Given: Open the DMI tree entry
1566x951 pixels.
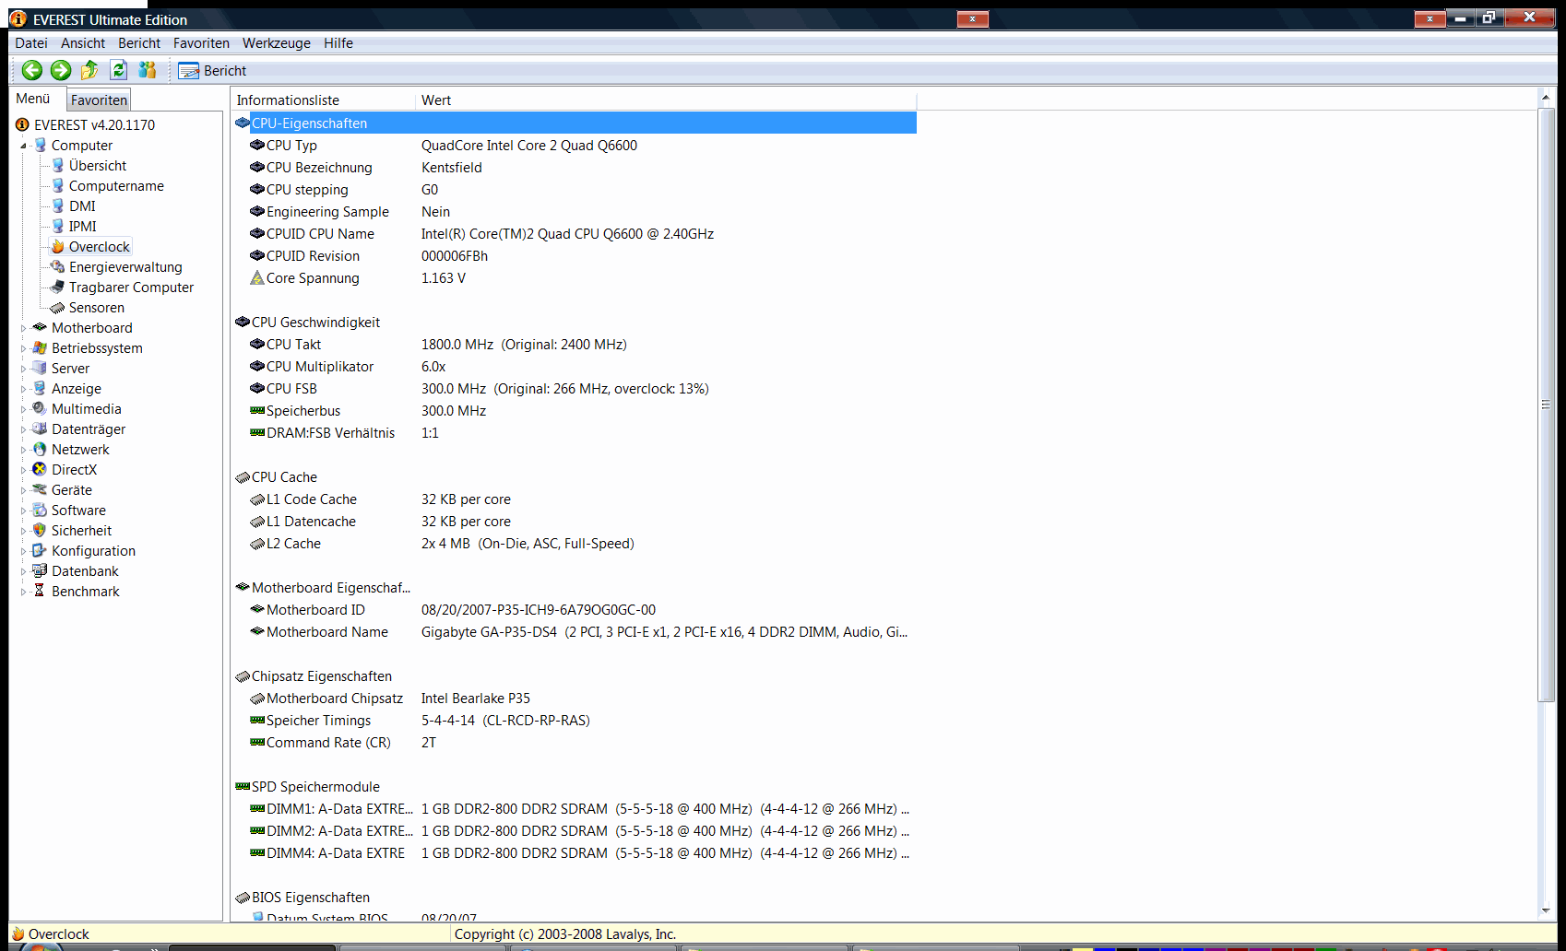Looking at the screenshot, I should tap(82, 206).
